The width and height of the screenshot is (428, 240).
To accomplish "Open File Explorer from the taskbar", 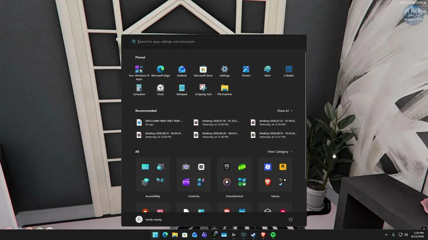I will tap(175, 235).
